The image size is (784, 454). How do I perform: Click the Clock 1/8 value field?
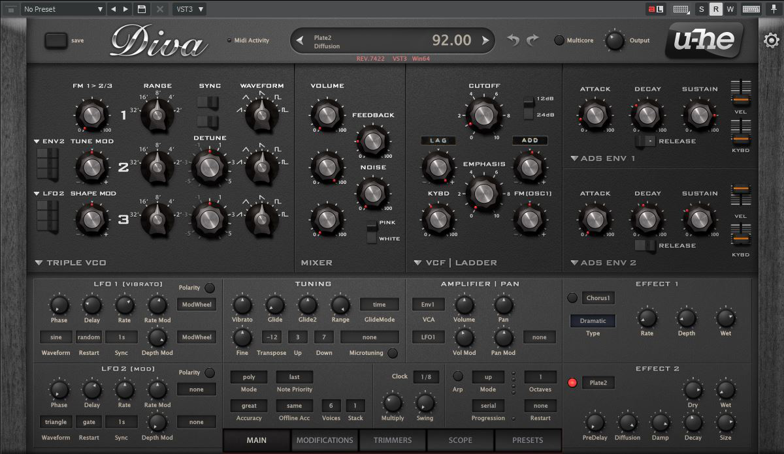click(426, 377)
